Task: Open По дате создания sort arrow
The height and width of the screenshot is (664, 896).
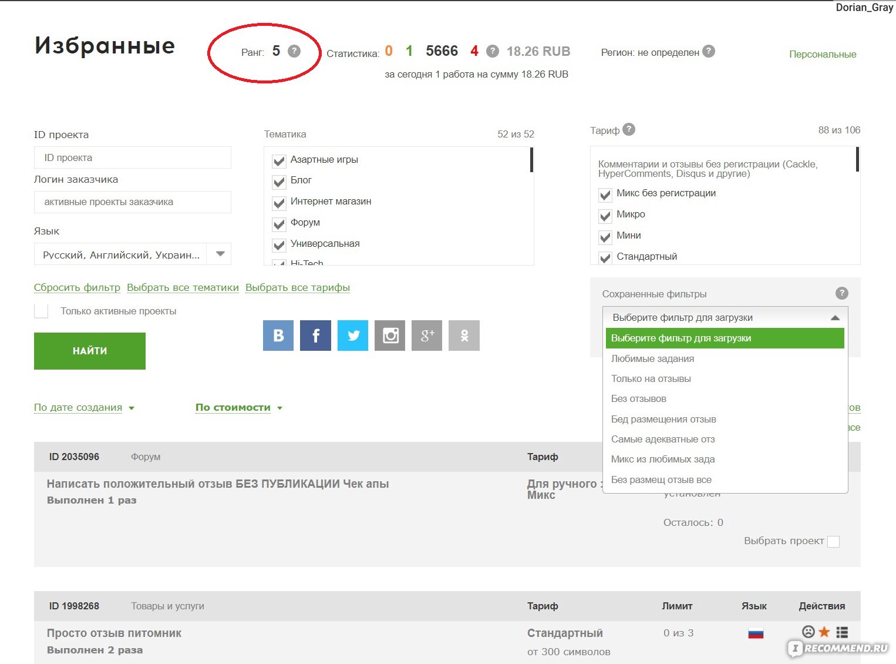Action: click(132, 408)
